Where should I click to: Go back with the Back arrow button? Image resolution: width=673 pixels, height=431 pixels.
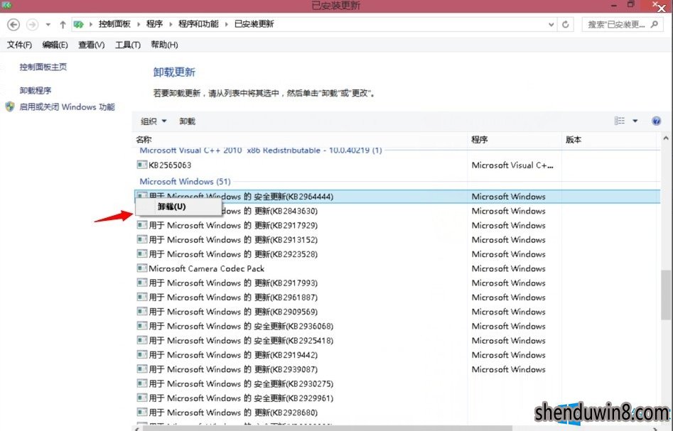pos(14,24)
